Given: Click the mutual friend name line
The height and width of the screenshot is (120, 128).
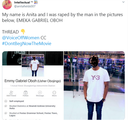Looking at the screenshot, I should click(x=33, y=86).
